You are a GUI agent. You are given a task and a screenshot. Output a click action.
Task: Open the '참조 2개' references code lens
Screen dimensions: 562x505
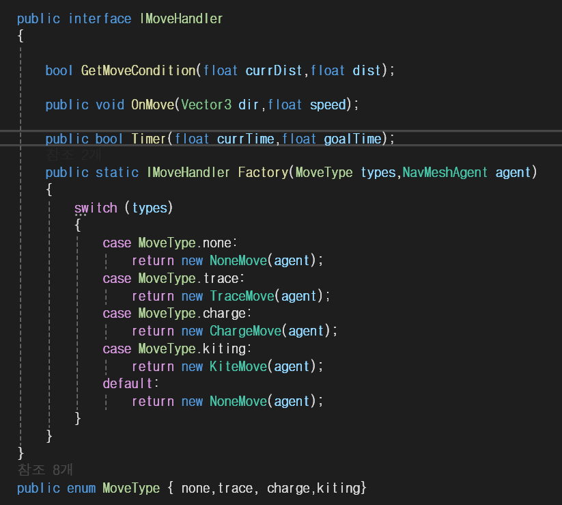click(74, 155)
